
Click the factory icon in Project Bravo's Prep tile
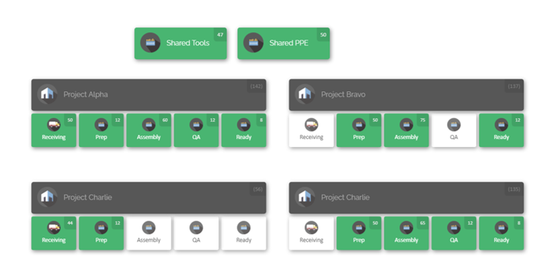359,125
